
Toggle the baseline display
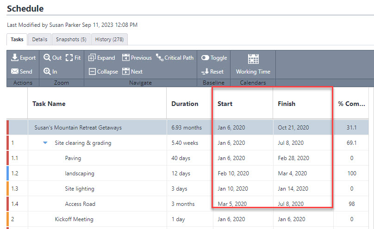[x=205, y=58]
